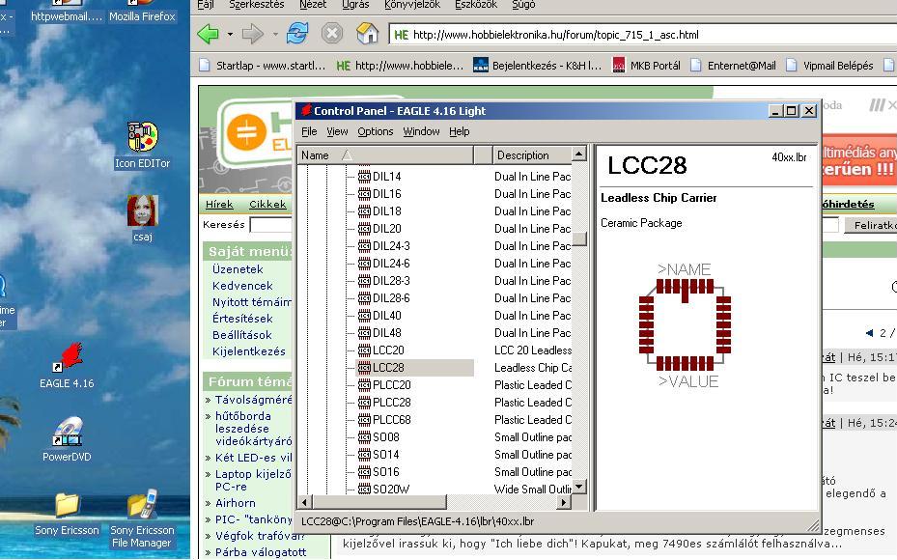
Task: Sort the list by the Name column header
Action: pyautogui.click(x=385, y=155)
